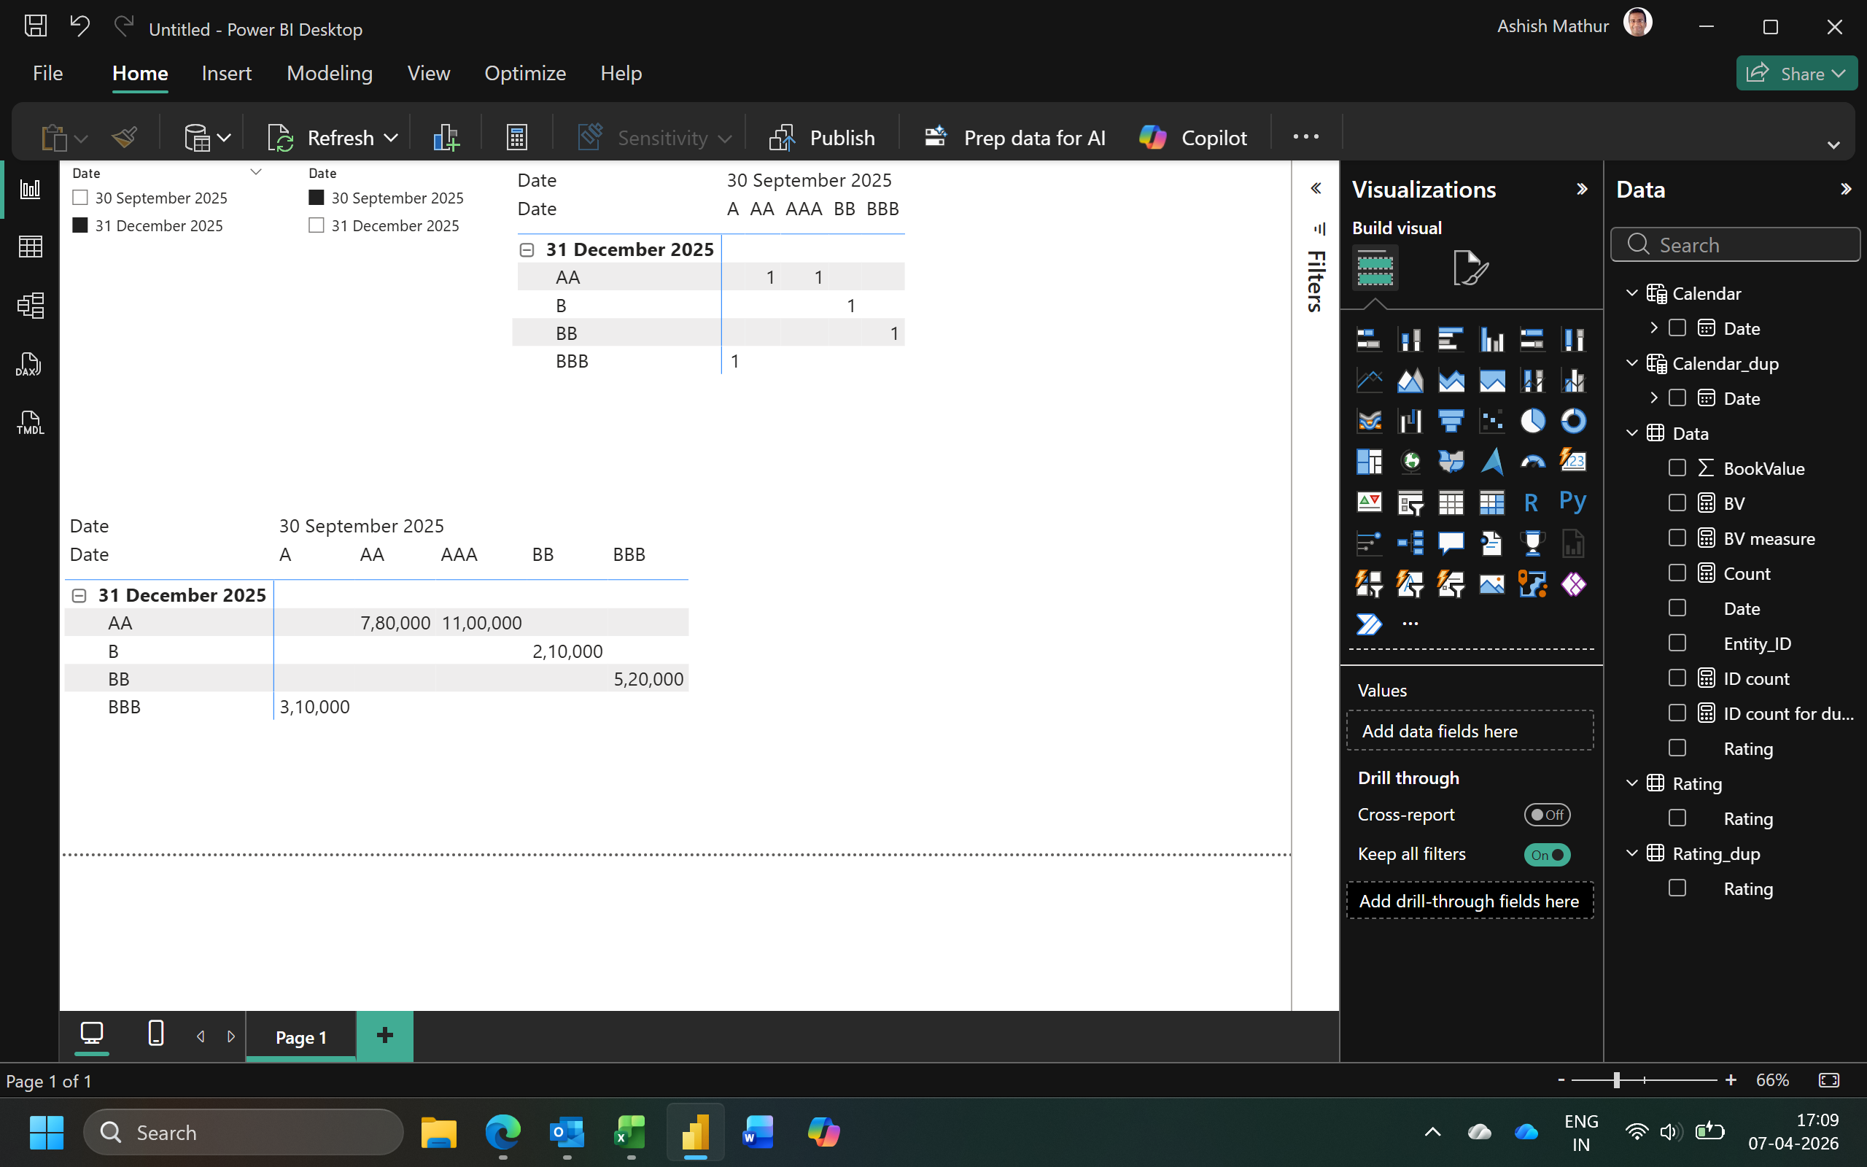
Task: Open Model view in left sidebar
Action: coord(30,306)
